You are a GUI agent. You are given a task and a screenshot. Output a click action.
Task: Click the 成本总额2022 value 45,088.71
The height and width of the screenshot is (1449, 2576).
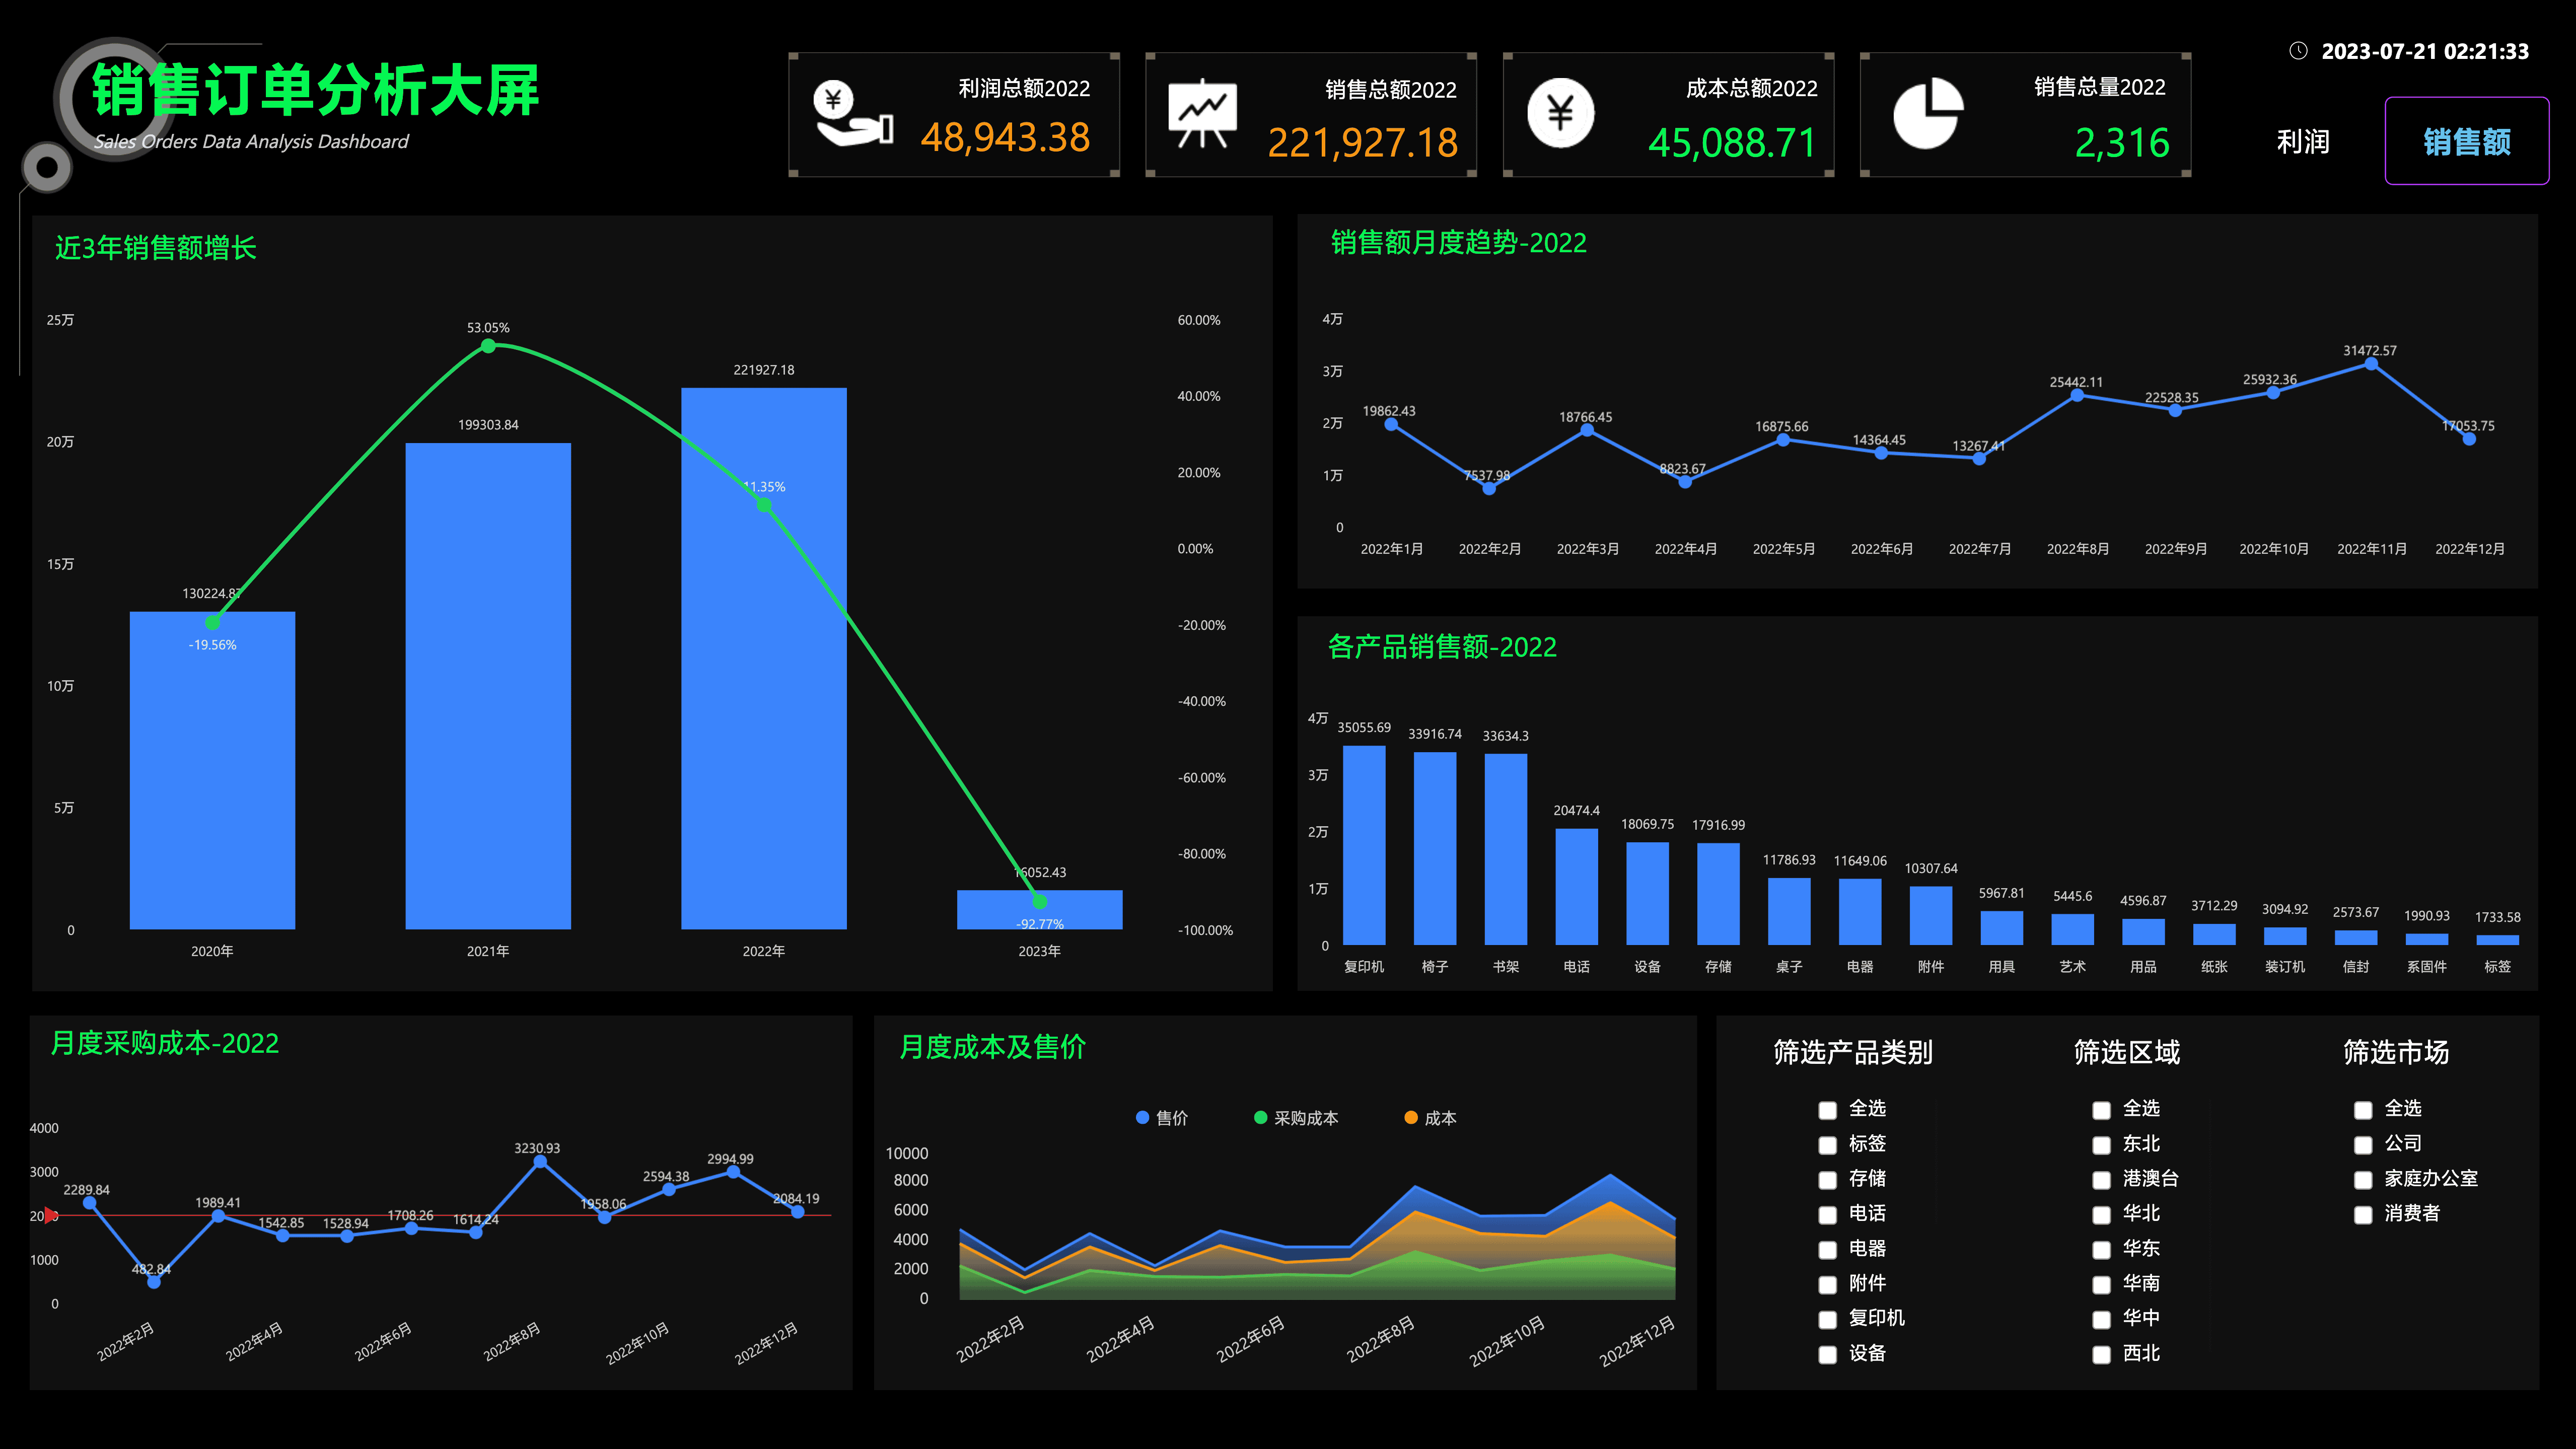tap(1732, 143)
